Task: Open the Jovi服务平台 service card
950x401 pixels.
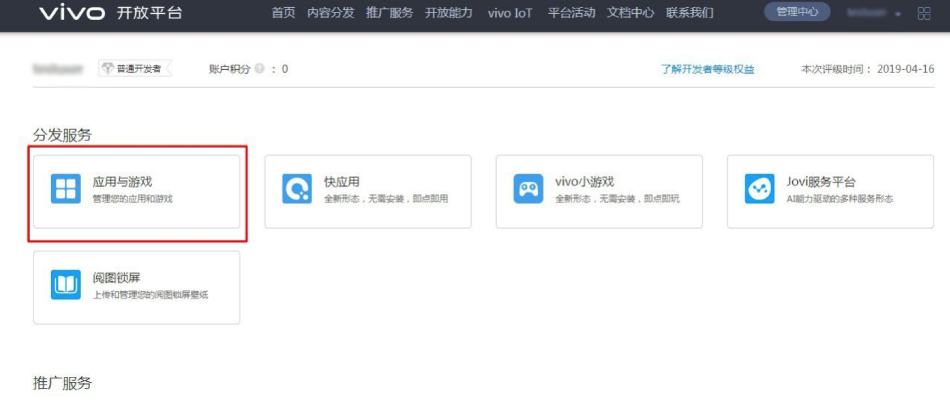Action: click(831, 192)
